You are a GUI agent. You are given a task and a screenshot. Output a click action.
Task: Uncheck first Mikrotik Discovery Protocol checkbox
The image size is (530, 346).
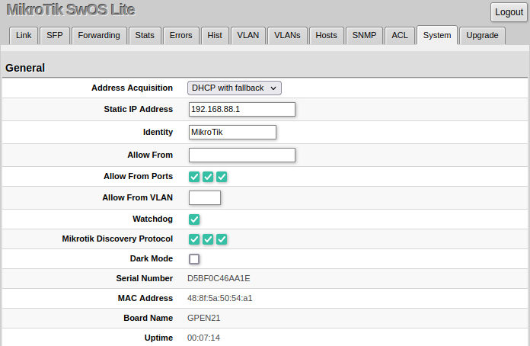pyautogui.click(x=194, y=239)
